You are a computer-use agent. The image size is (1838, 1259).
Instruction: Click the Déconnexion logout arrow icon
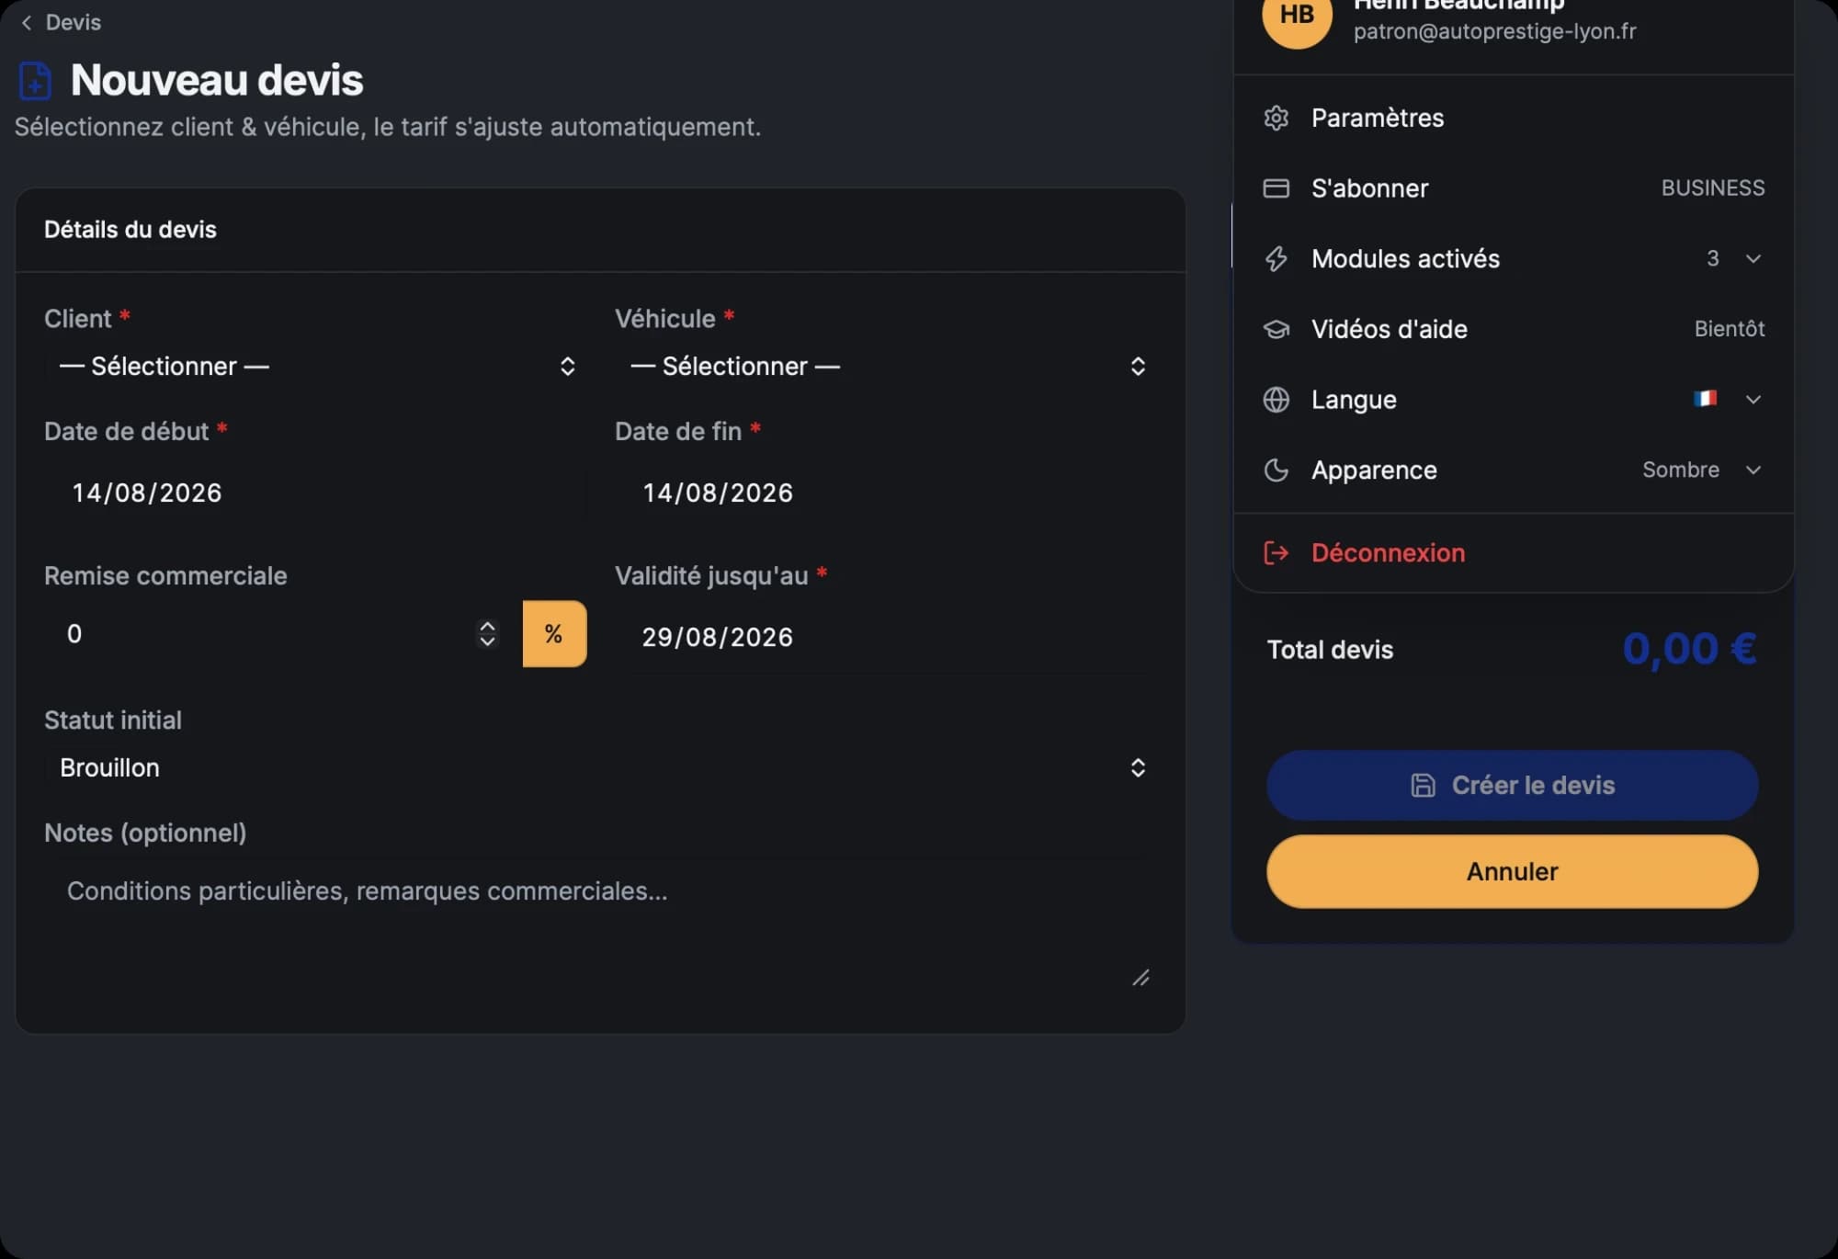[1276, 552]
